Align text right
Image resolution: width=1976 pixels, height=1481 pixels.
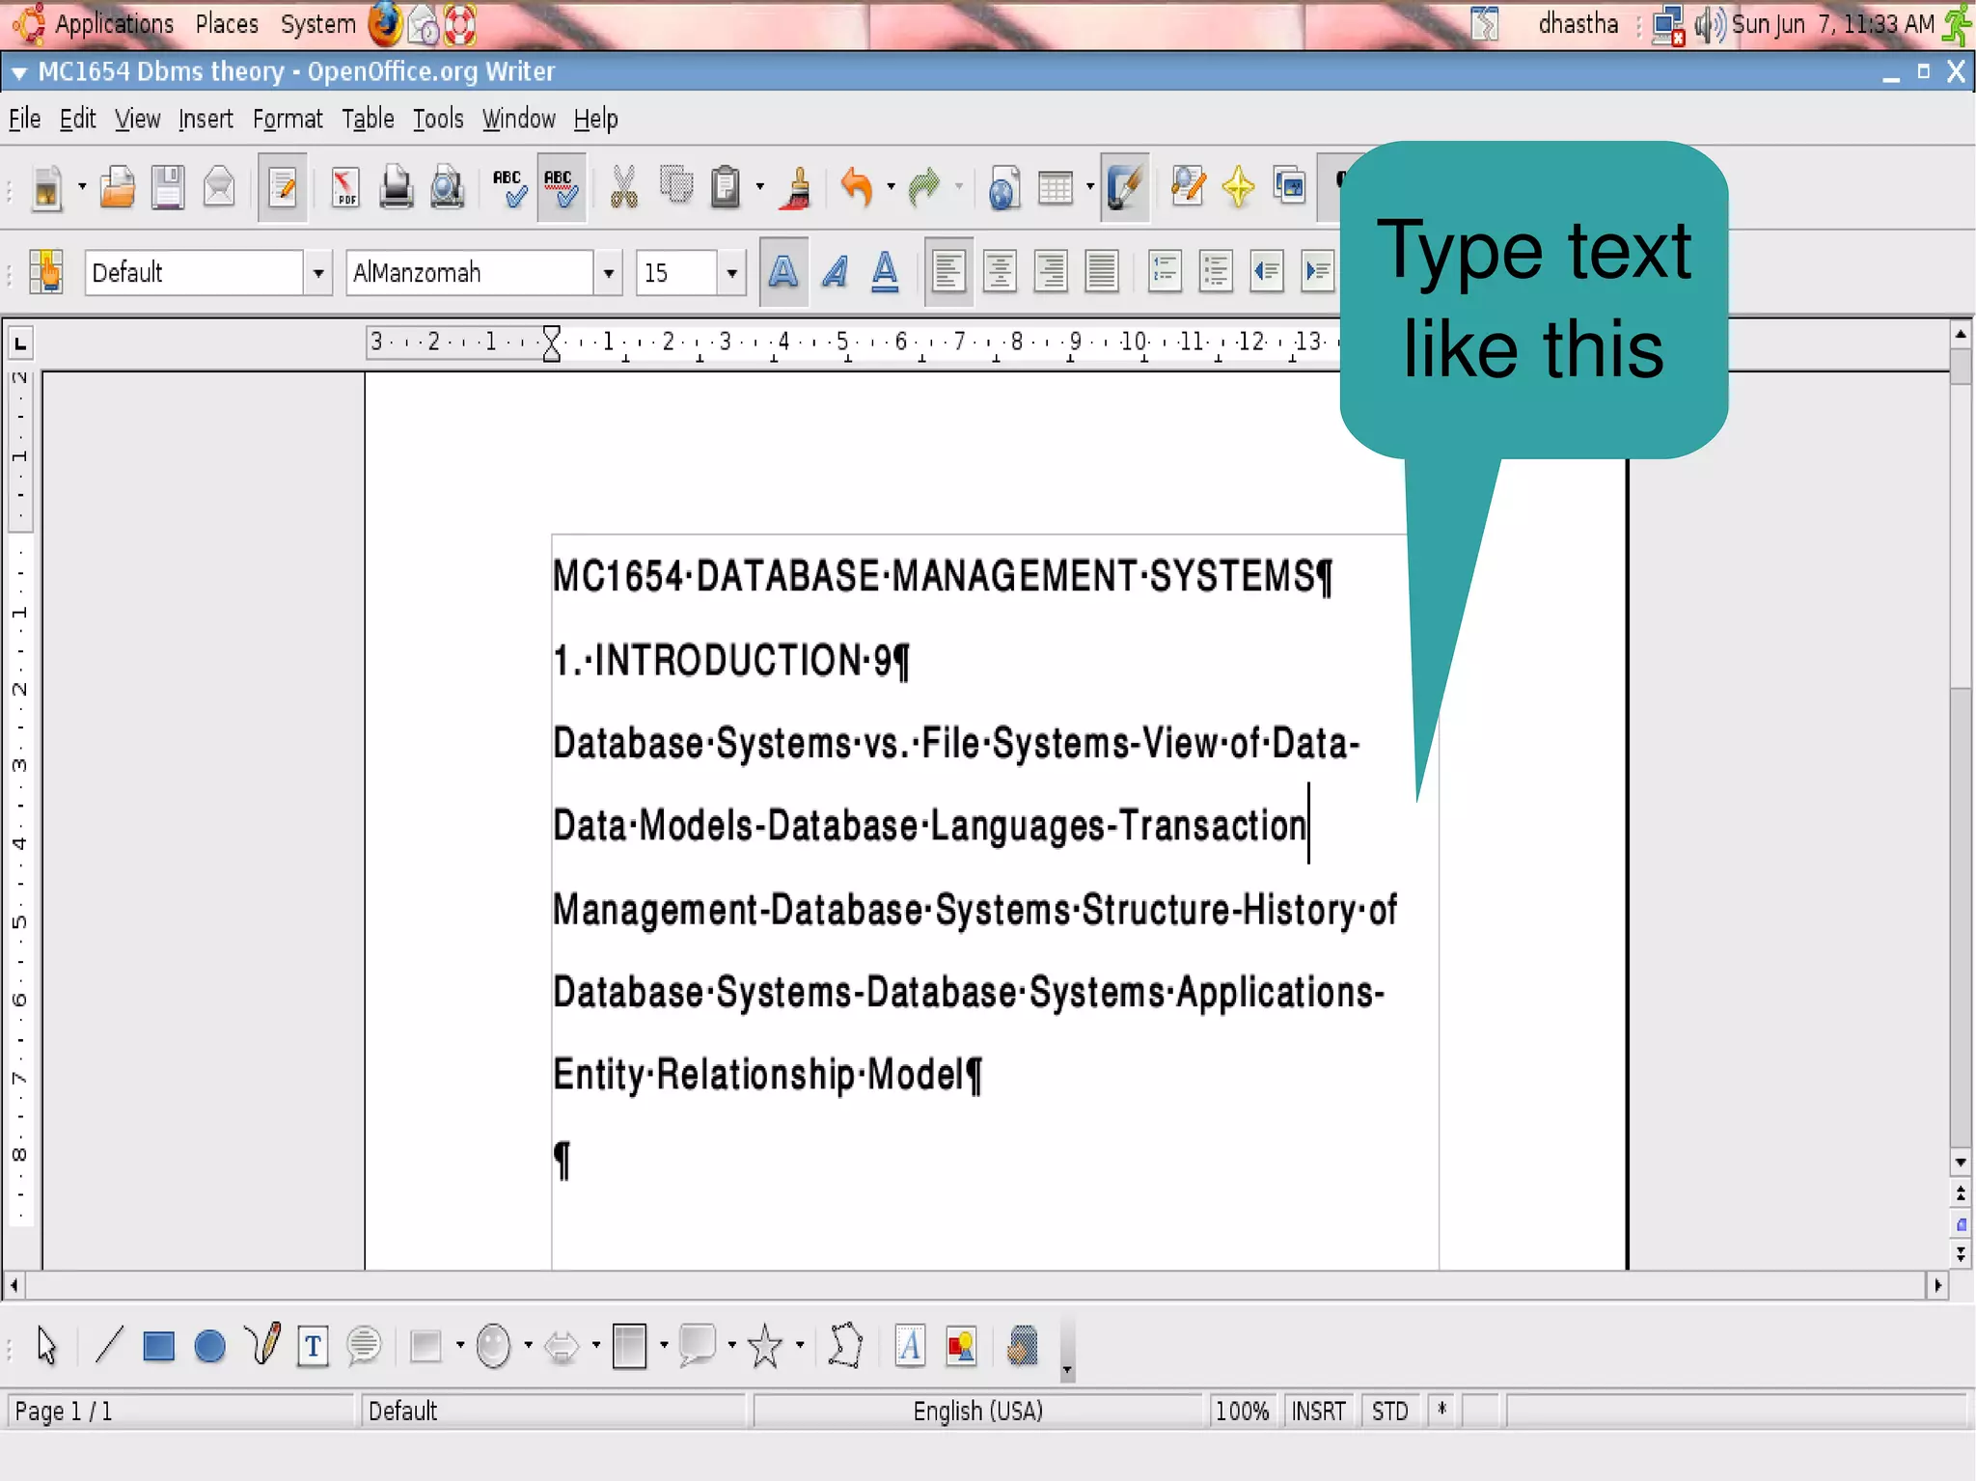pyautogui.click(x=1051, y=272)
